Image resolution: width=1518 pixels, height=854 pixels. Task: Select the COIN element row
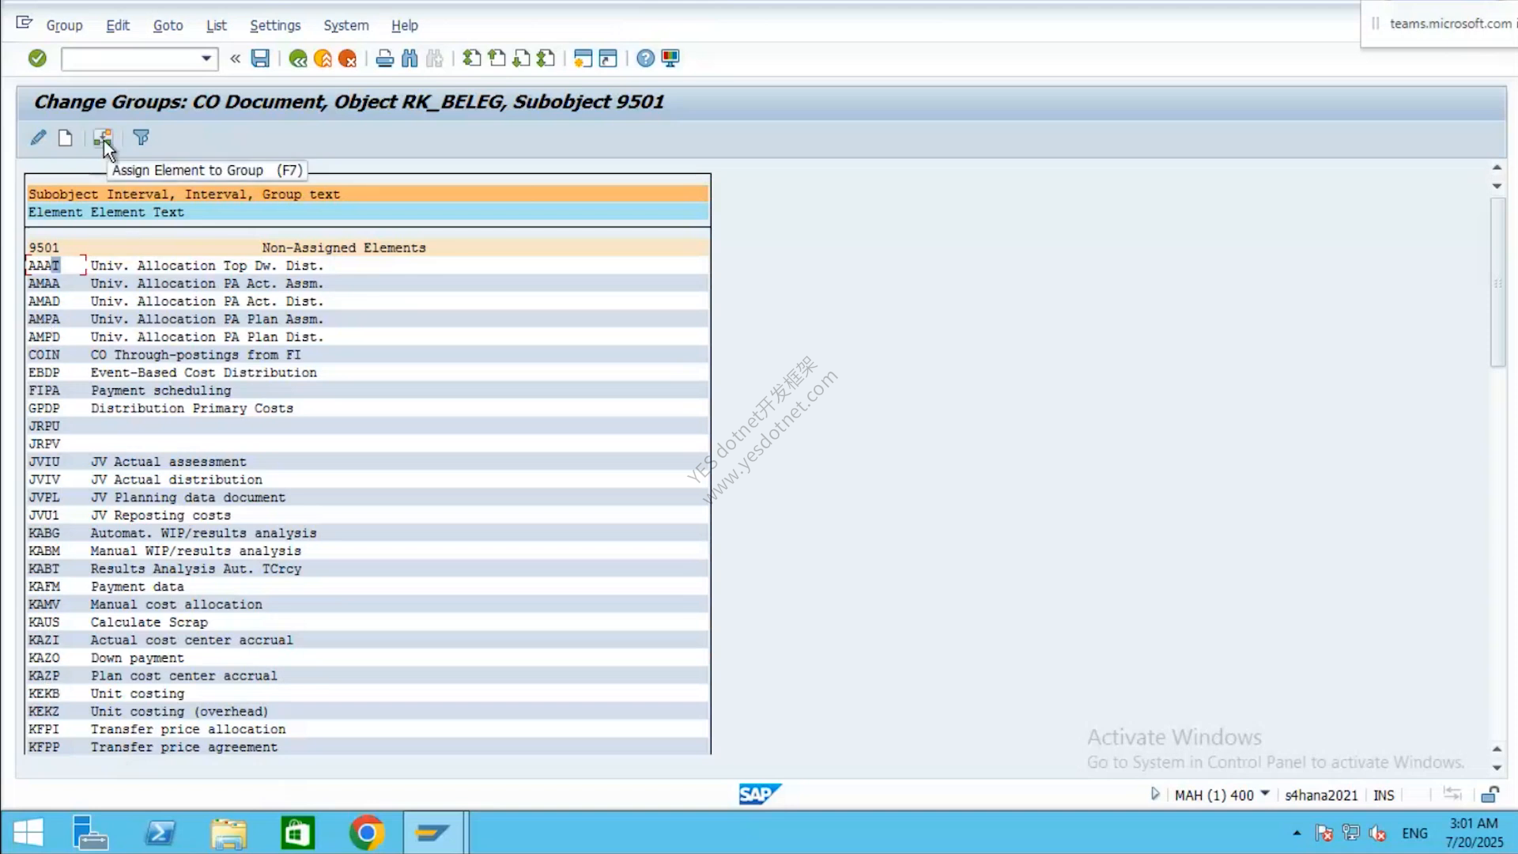[x=368, y=355]
